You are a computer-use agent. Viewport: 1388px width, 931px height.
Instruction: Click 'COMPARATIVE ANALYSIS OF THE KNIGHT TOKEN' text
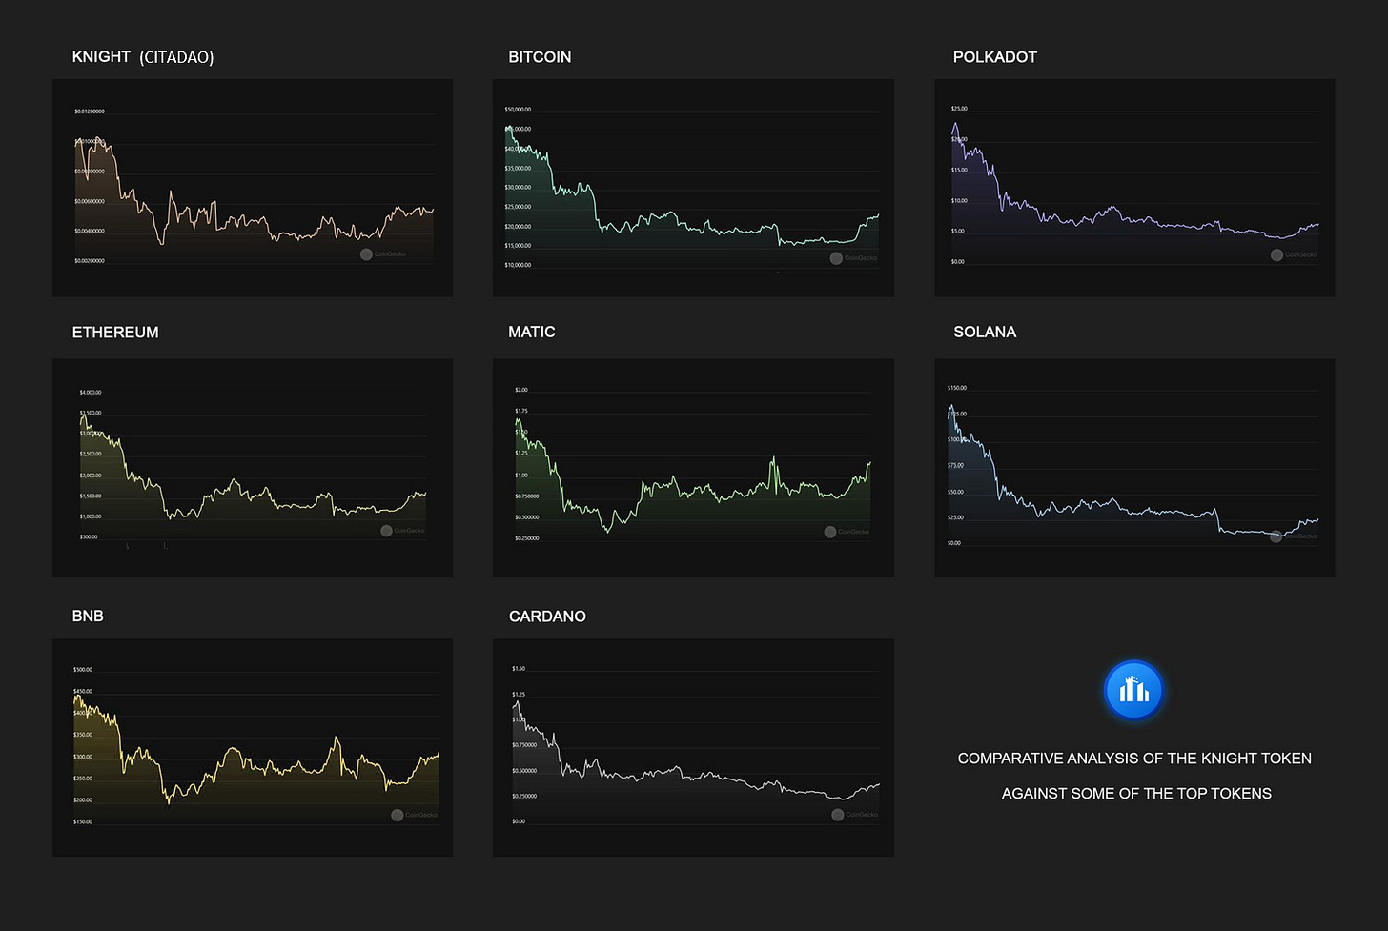(x=1134, y=759)
